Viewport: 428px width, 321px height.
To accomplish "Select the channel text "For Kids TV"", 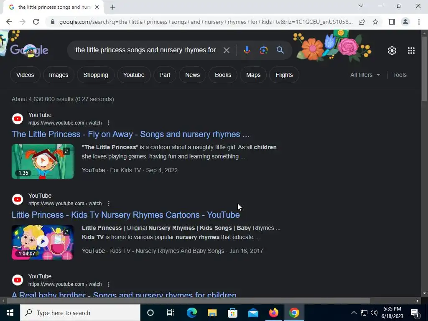I will click(x=125, y=171).
